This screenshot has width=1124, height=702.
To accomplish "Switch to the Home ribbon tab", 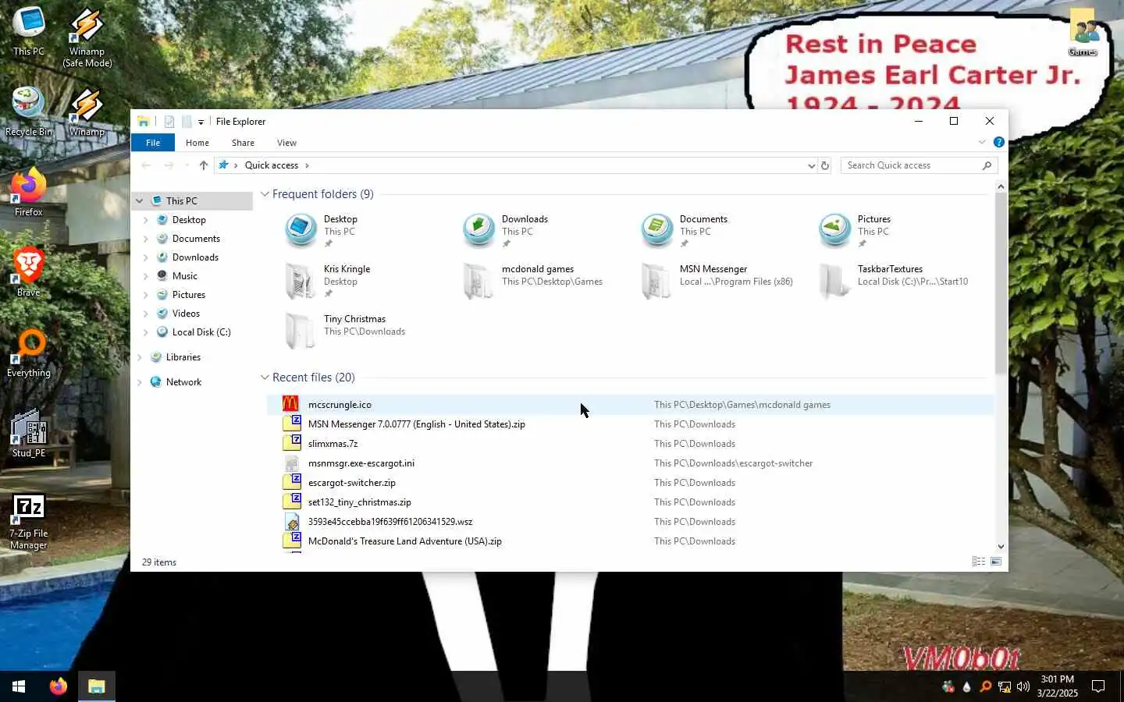I will point(197,143).
